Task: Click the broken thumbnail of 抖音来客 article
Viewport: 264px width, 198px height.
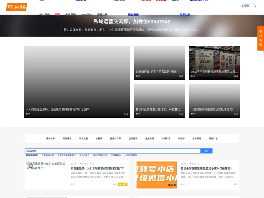Action: tap(46, 166)
